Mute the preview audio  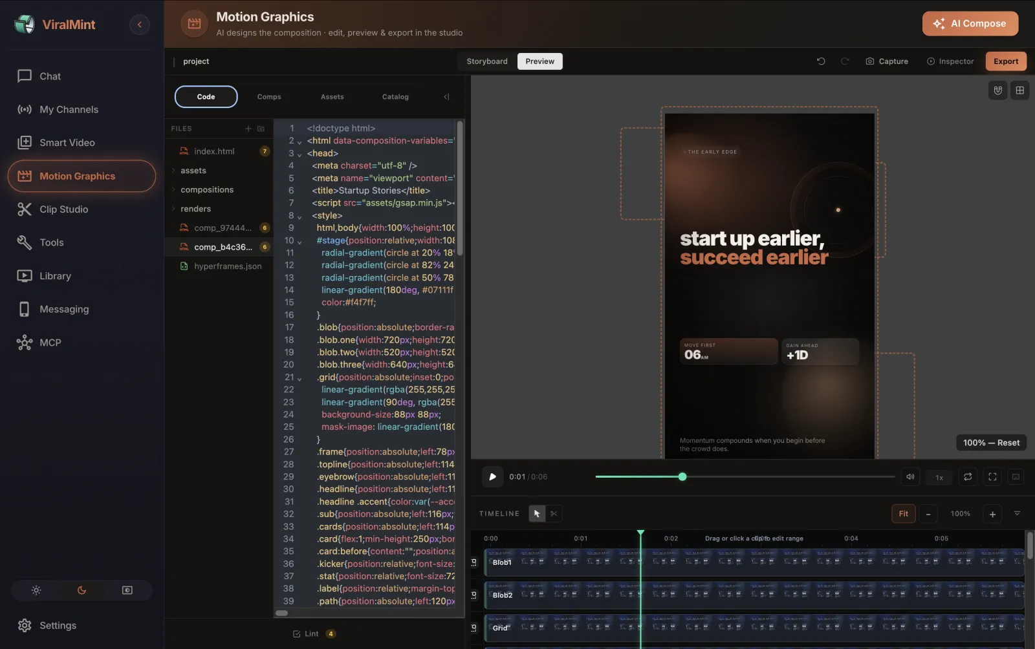[x=910, y=477]
